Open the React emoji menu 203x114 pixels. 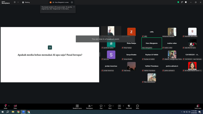click(x=110, y=107)
